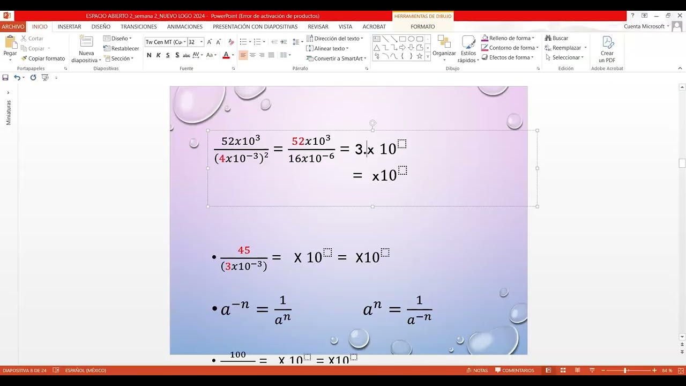Click Restablecer slide button
686x386 pixels.
tap(121, 48)
